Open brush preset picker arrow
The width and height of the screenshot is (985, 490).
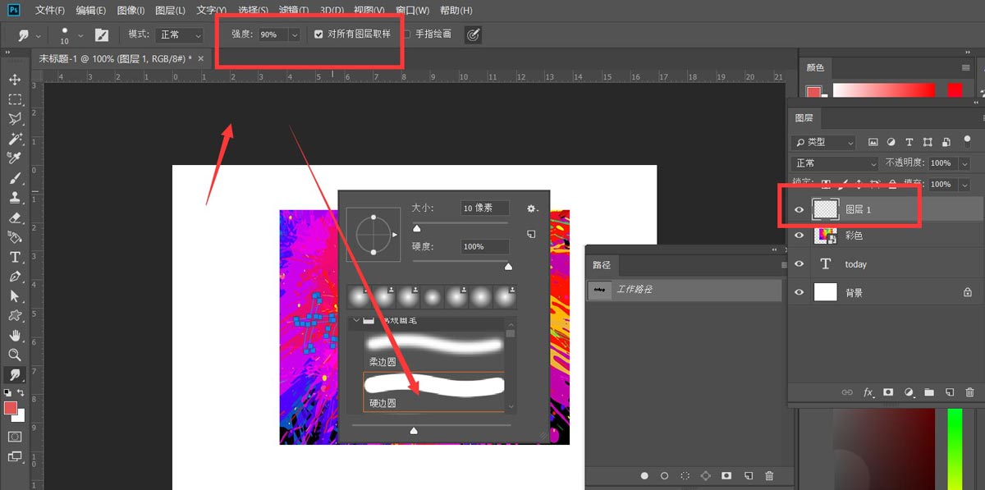80,36
